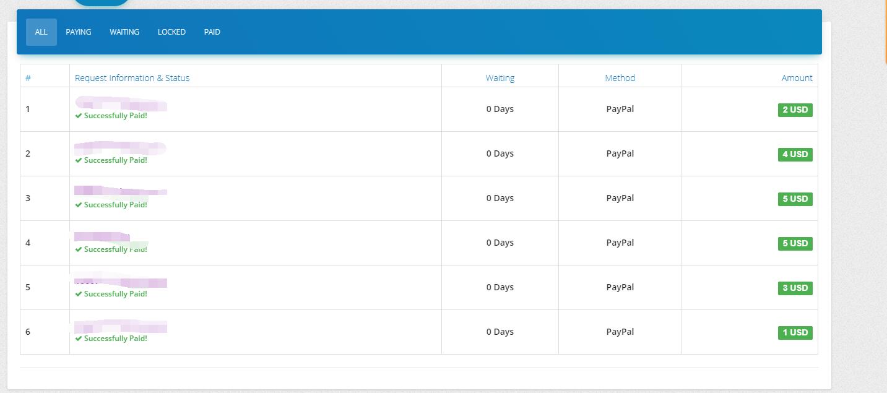Click the green checkmark in row 3
The image size is (887, 393).
coord(79,205)
